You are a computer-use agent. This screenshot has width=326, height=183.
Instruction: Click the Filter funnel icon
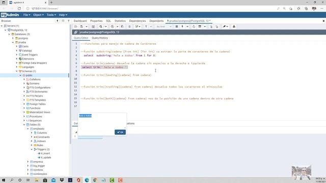tap(146, 26)
